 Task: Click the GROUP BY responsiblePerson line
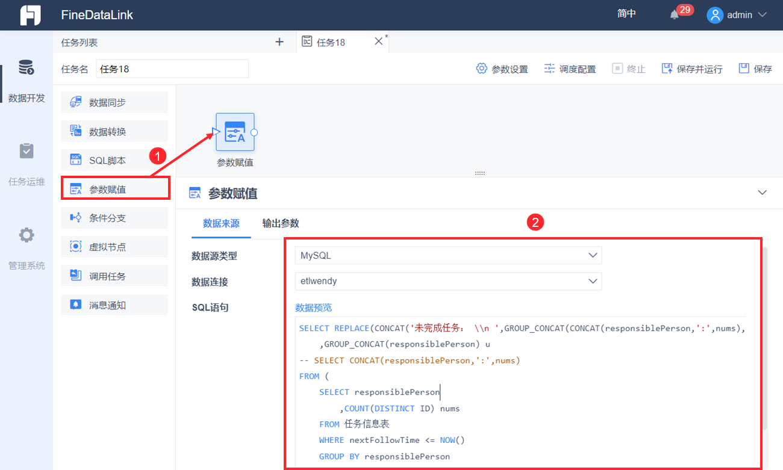tap(384, 456)
